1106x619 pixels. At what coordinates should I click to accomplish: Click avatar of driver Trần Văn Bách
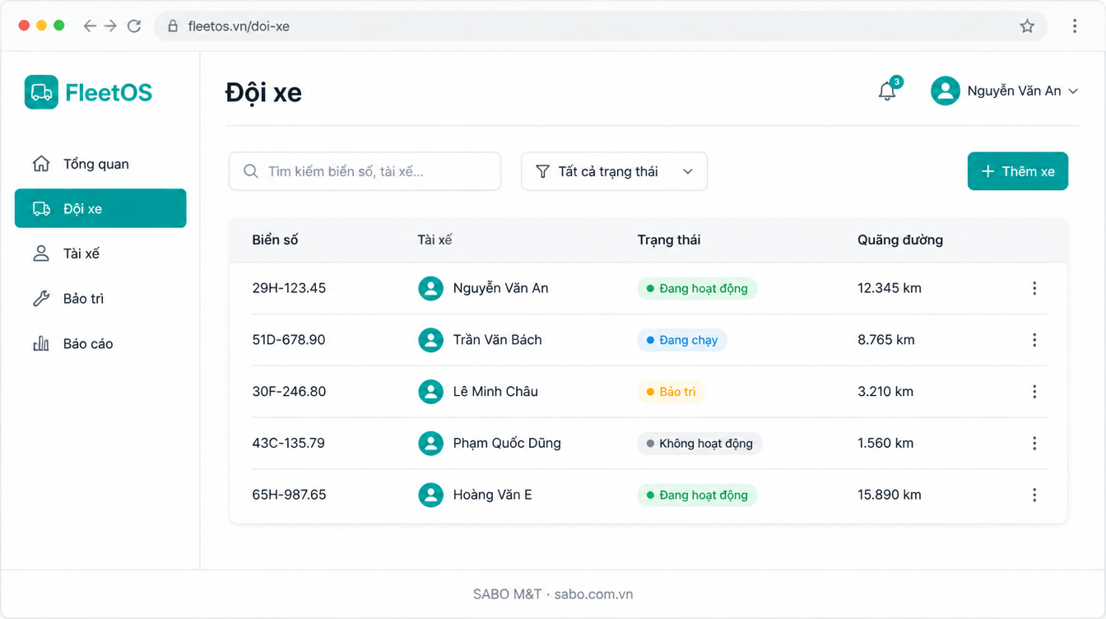[430, 340]
